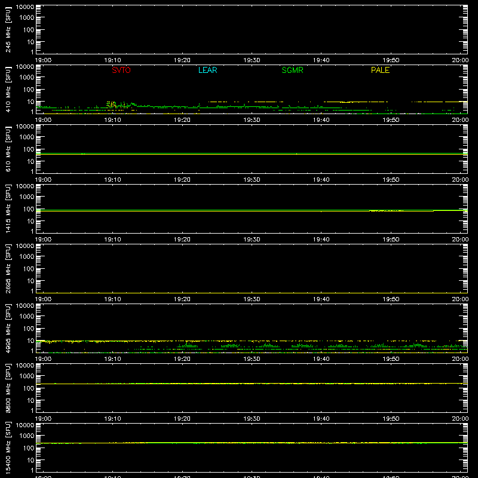Click the 100 tick label on 2695 MHz axis

coord(29,269)
